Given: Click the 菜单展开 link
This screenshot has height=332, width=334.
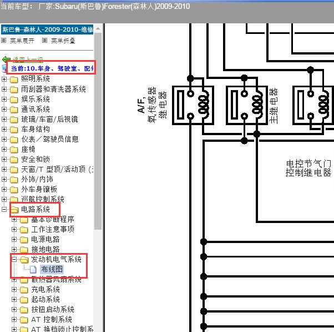Looking at the screenshot, I should pos(22,41).
